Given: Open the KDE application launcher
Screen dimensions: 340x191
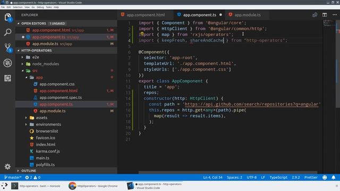Looking at the screenshot, I should (x=4, y=186).
